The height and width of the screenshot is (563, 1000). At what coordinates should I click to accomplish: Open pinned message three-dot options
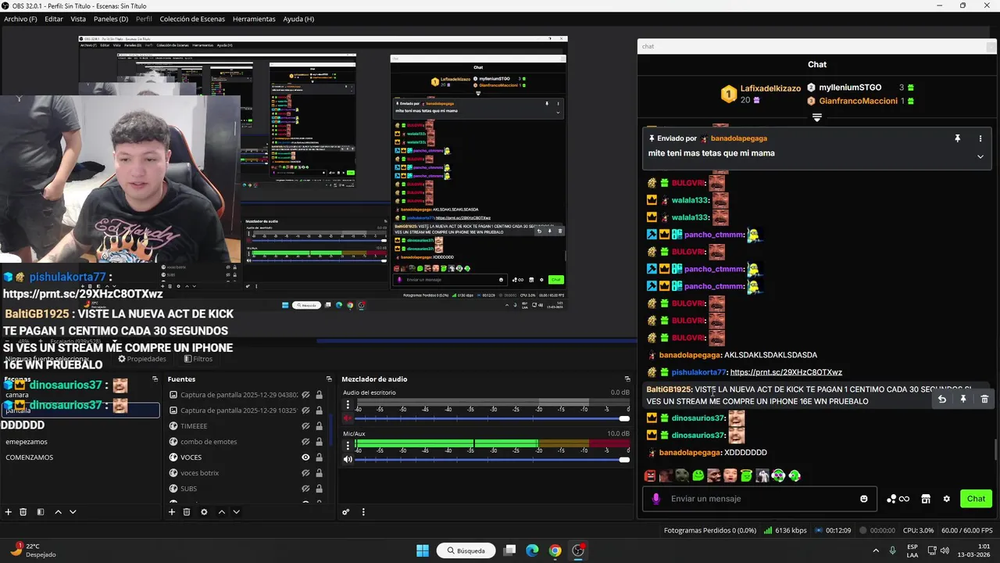[x=980, y=138]
